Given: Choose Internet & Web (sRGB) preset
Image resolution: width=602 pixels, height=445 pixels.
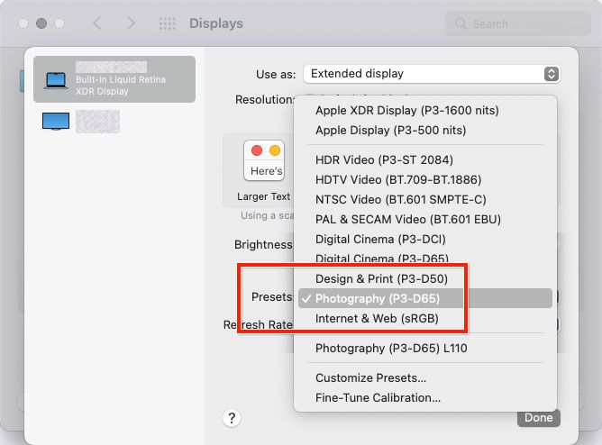Looking at the screenshot, I should 377,318.
